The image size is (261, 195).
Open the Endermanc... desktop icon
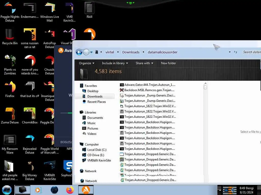[30, 10]
